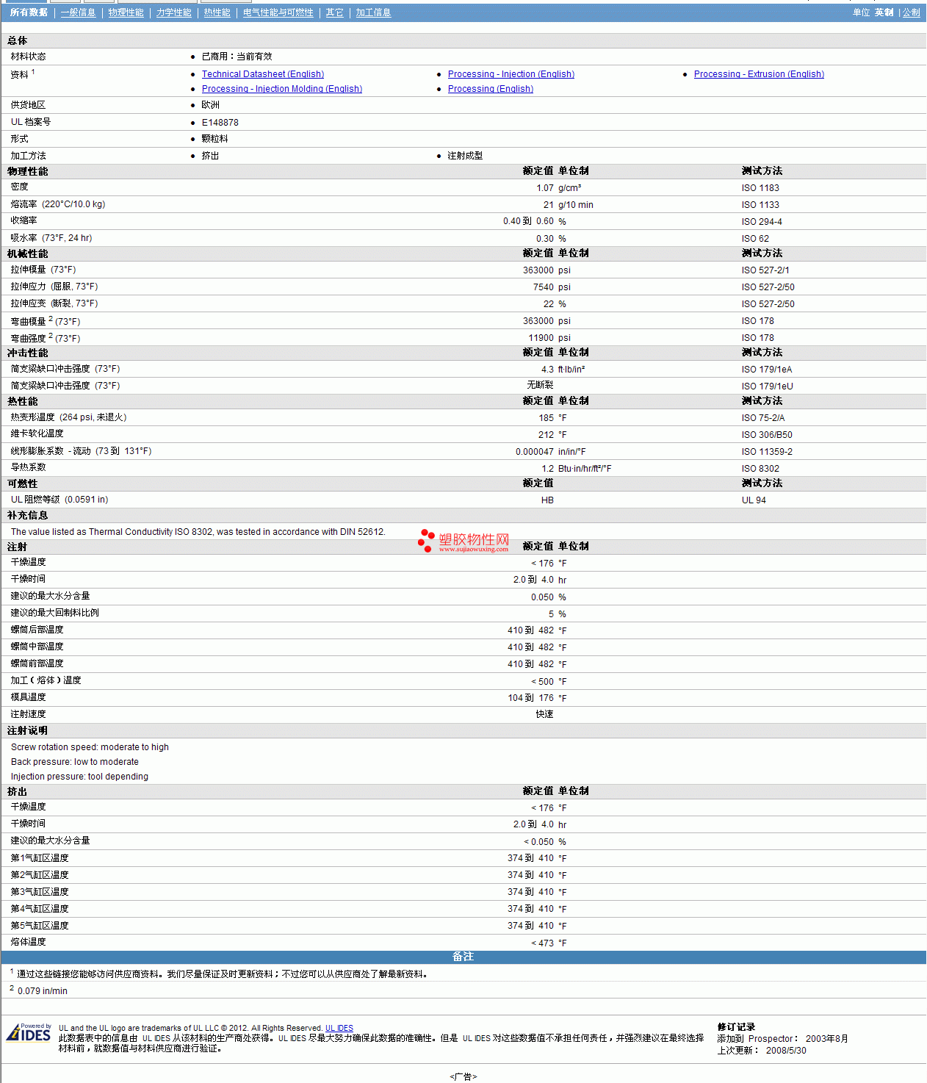Image resolution: width=927 pixels, height=1083 pixels.
Task: Click Back pressure note text
Action: [75, 762]
